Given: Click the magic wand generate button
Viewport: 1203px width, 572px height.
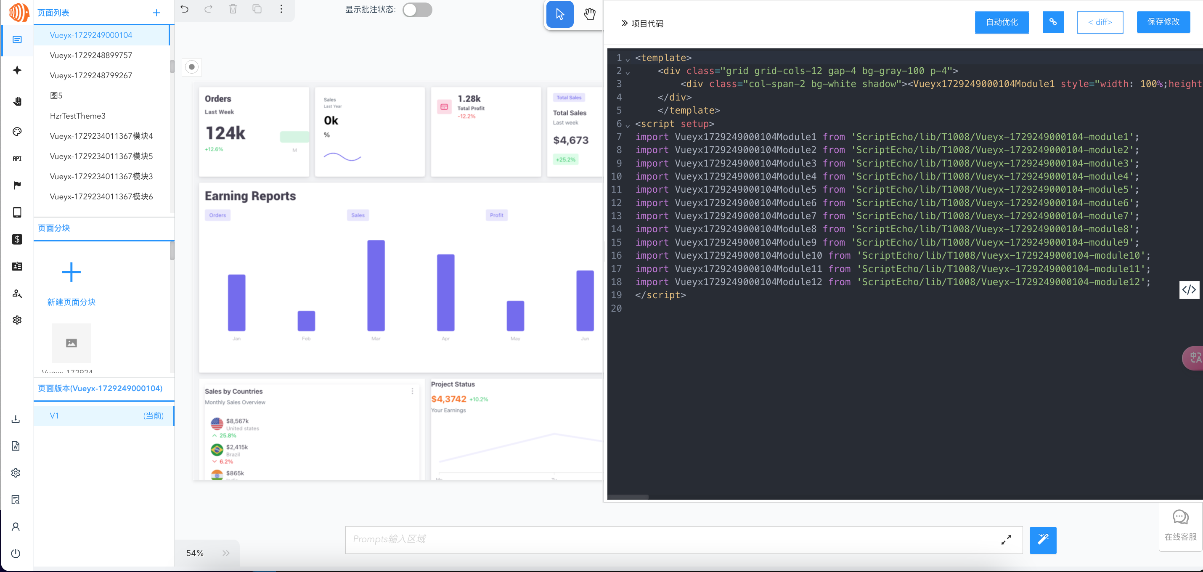Looking at the screenshot, I should [x=1042, y=540].
